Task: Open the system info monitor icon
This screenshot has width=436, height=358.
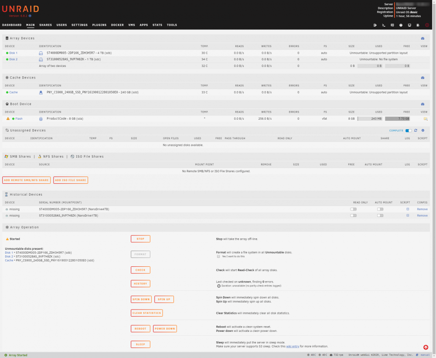Action: 409,25
